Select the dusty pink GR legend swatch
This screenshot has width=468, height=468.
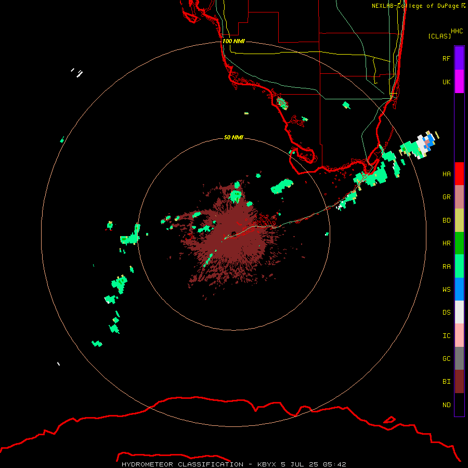coord(459,197)
